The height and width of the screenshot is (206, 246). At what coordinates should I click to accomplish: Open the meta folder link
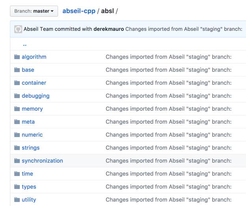pos(28,122)
